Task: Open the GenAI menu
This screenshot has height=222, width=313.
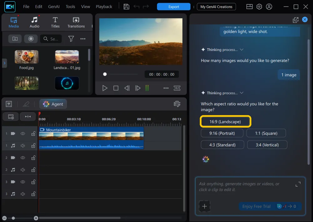Action: pyautogui.click(x=54, y=7)
